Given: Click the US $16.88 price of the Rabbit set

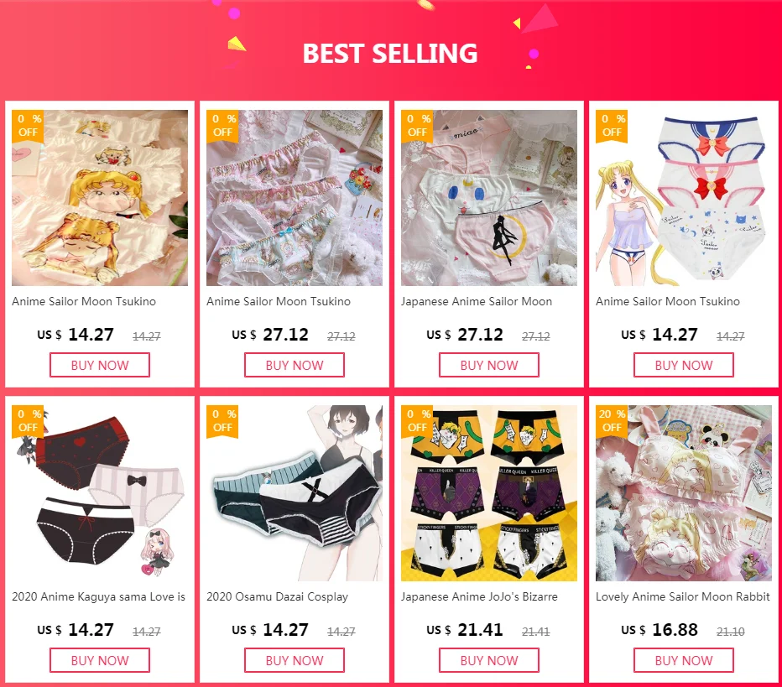Looking at the screenshot, I should click(659, 630).
